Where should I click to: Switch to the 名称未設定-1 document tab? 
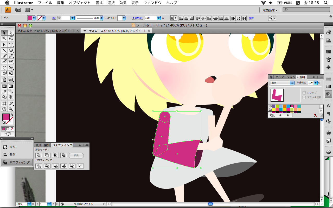46,31
